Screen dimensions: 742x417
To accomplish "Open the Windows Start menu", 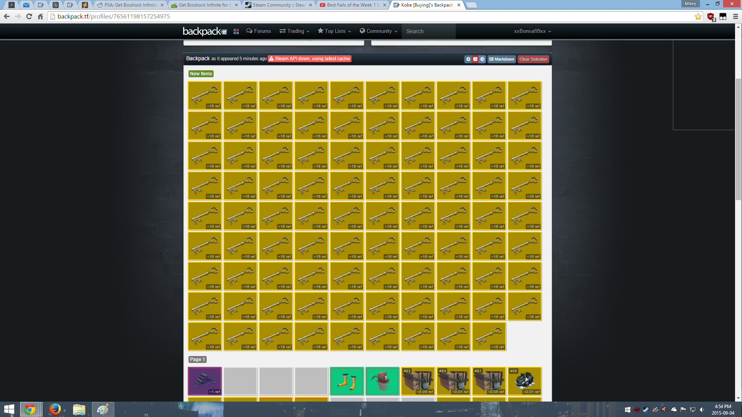I will tap(9, 409).
